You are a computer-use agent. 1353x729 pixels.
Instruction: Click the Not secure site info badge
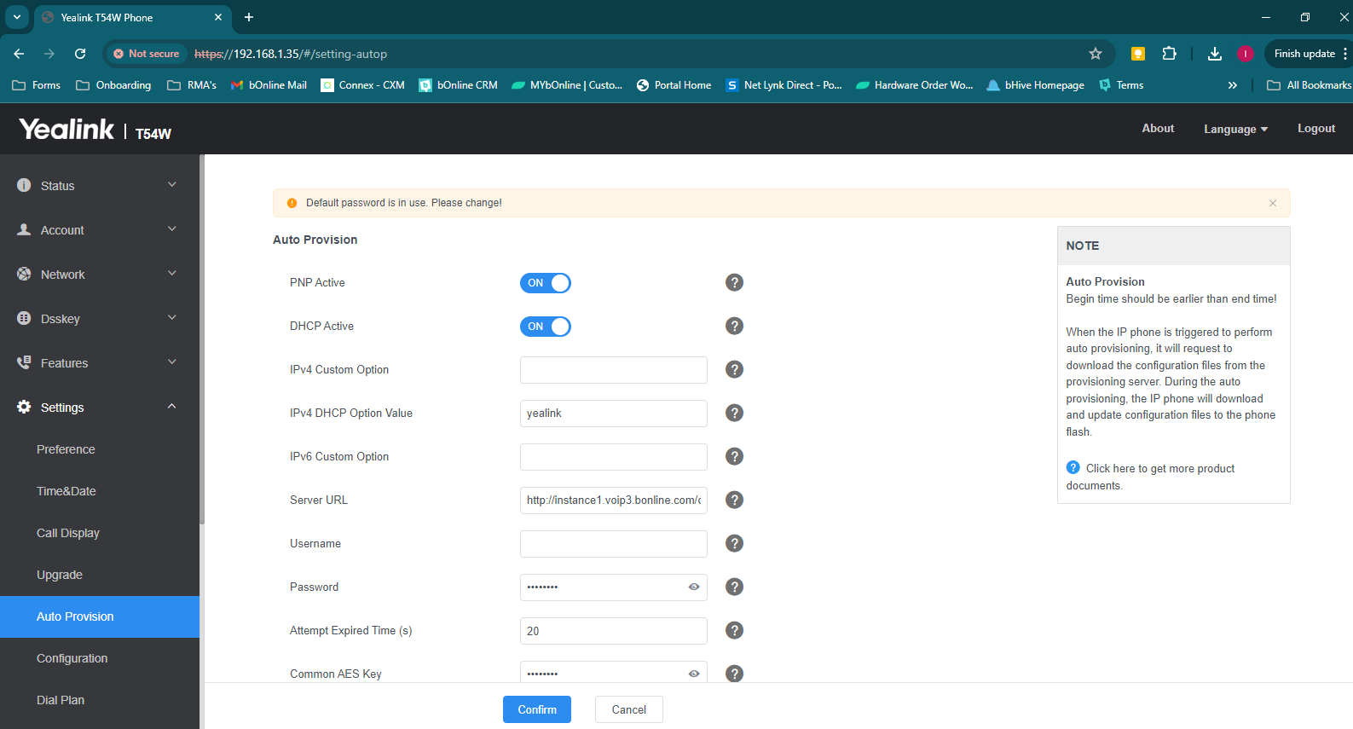147,54
